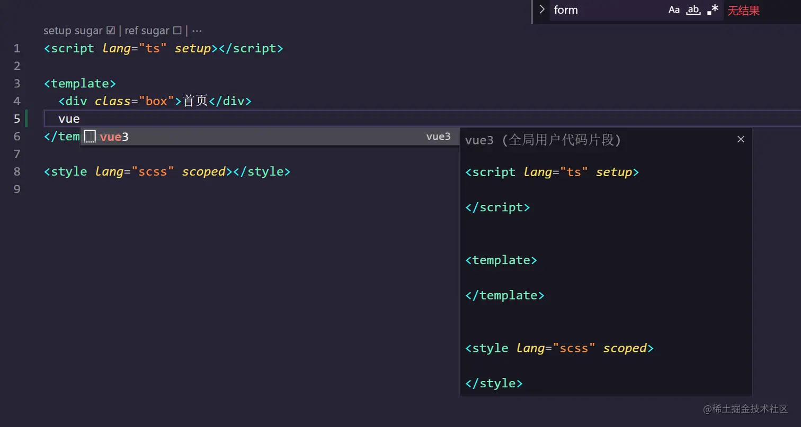
Task: Click line number 8 in the gutter
Action: click(x=17, y=171)
